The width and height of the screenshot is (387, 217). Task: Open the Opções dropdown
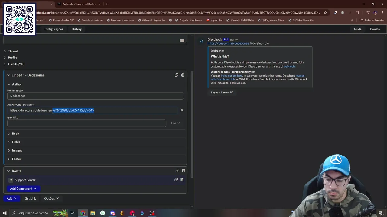pyautogui.click(x=51, y=198)
